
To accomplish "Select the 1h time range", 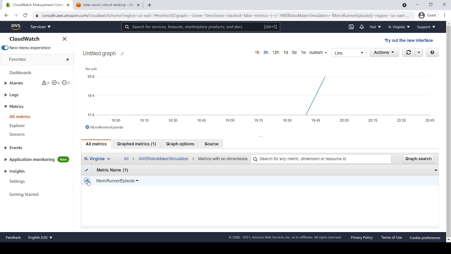I will pyautogui.click(x=257, y=53).
